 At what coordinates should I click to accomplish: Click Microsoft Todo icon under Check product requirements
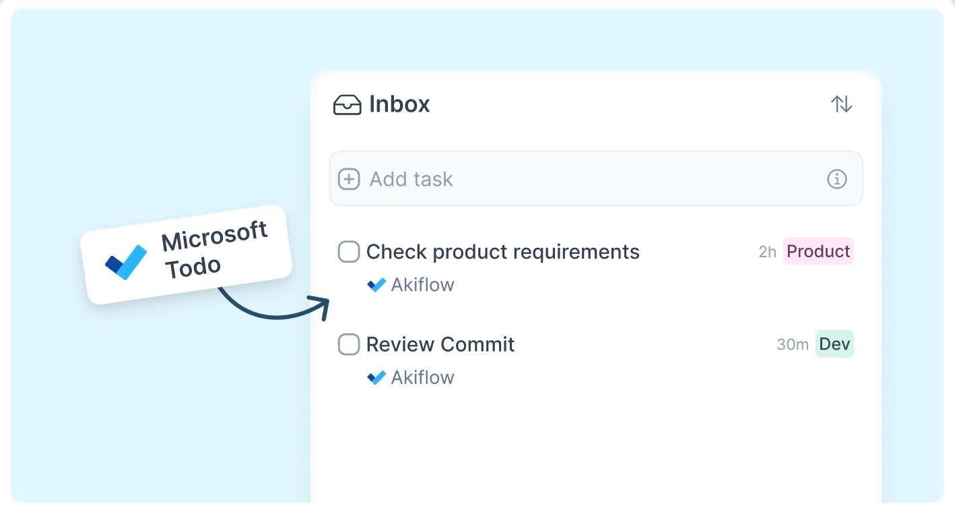point(376,285)
